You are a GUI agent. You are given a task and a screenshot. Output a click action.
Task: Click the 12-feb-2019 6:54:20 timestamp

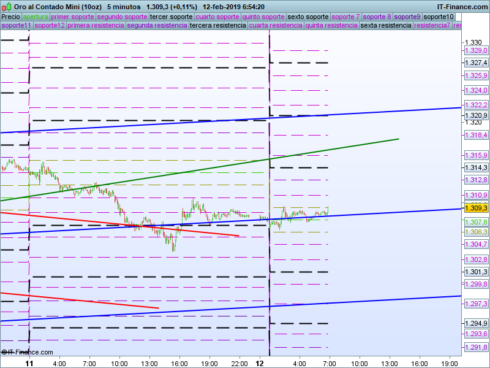[x=233, y=7]
